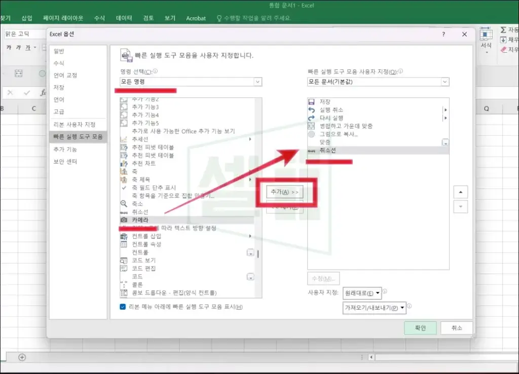
Task: Click the move down arrow button
Action: pos(460,207)
